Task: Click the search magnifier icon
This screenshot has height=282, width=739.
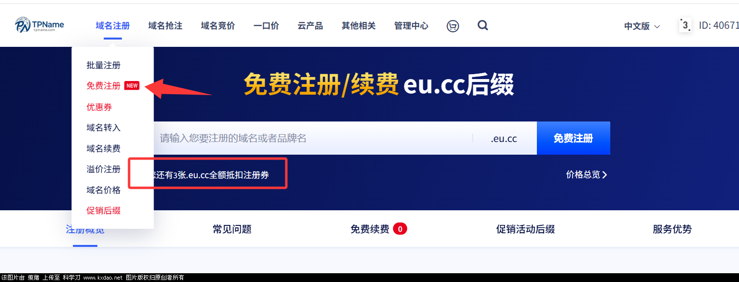Action: point(483,25)
